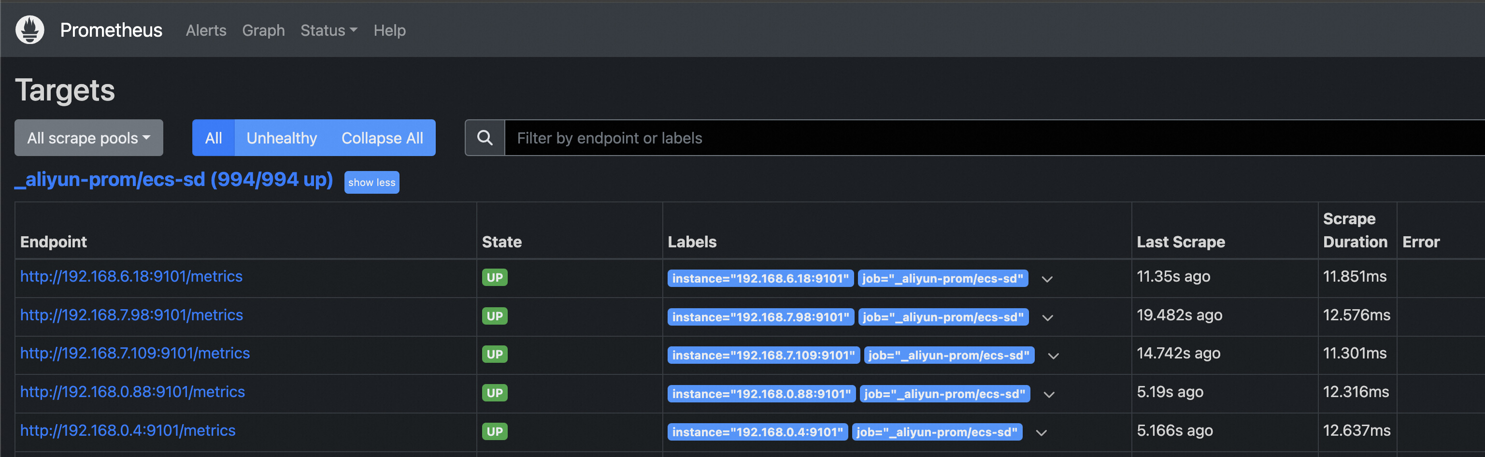Expand labels for 192.168.0.88 target
The width and height of the screenshot is (1485, 457).
point(1049,394)
